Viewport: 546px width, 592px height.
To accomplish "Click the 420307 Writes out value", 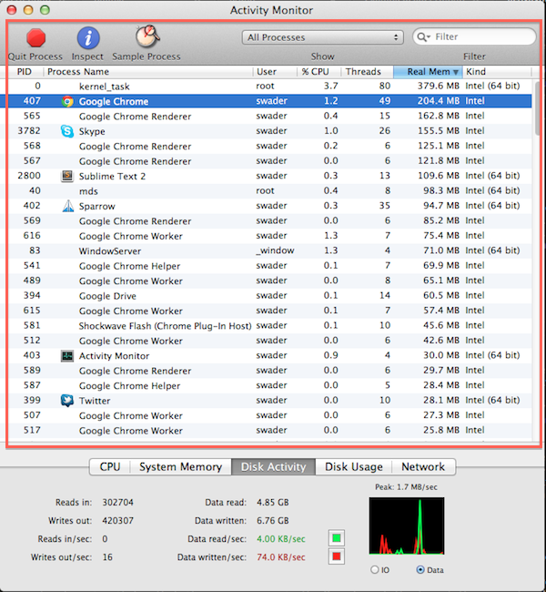I will point(117,521).
